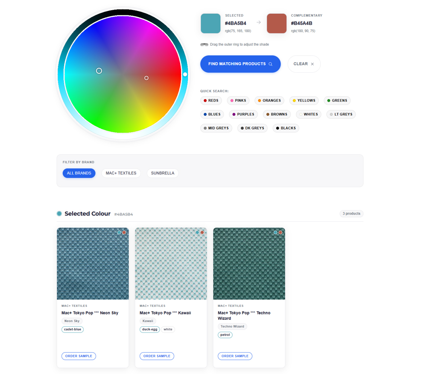Click the Clear button
This screenshot has height=374, width=427.
pos(304,64)
